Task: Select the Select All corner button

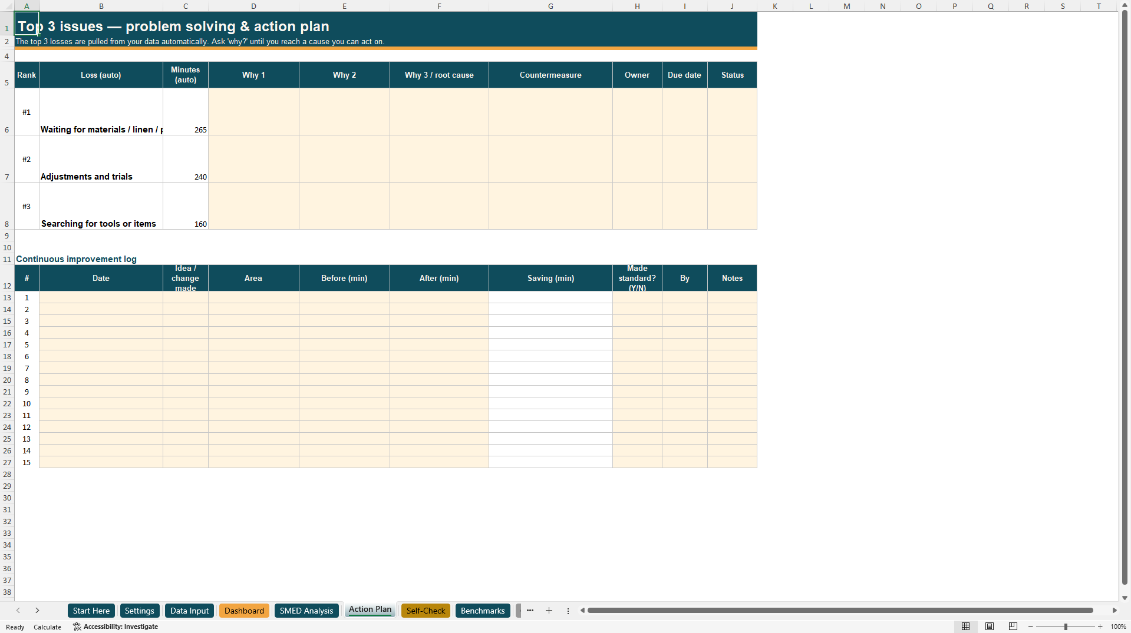Action: click(7, 6)
